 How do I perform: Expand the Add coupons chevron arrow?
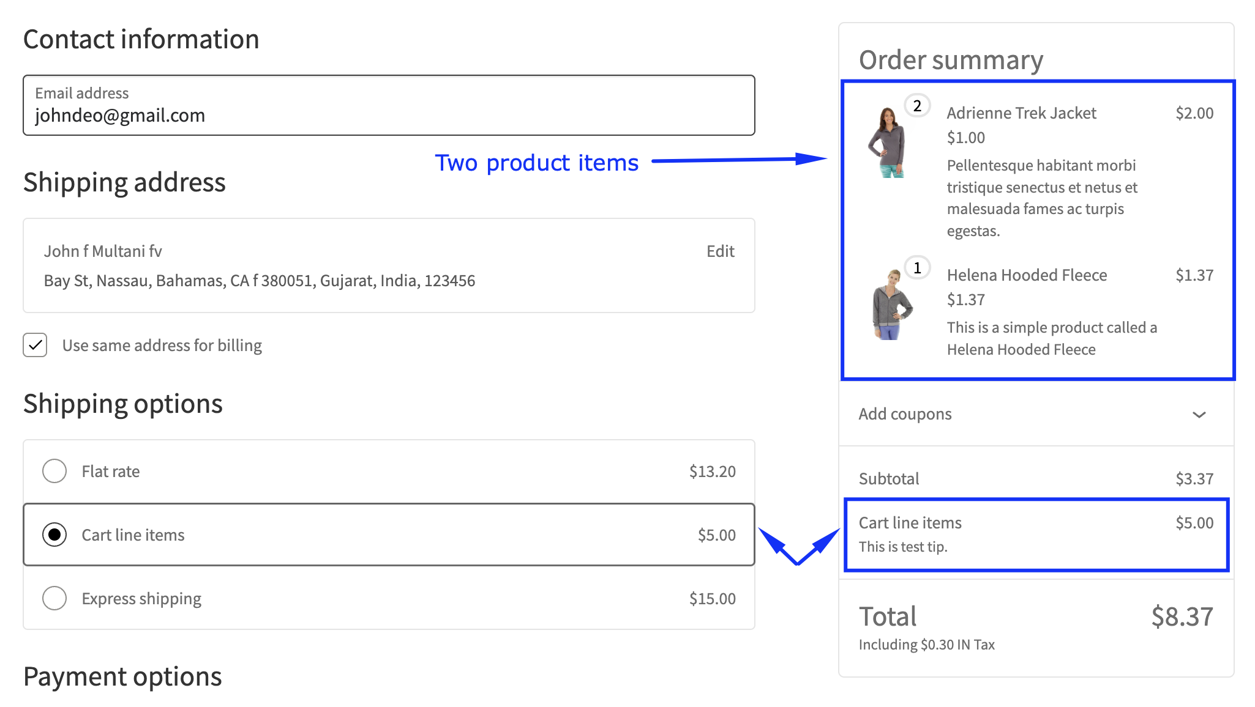click(x=1199, y=415)
